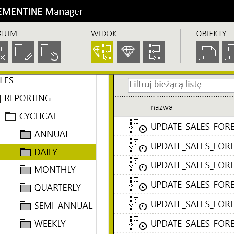The height and width of the screenshot is (234, 234).
Task: Open the ANNUAL folder
Action: [52, 134]
